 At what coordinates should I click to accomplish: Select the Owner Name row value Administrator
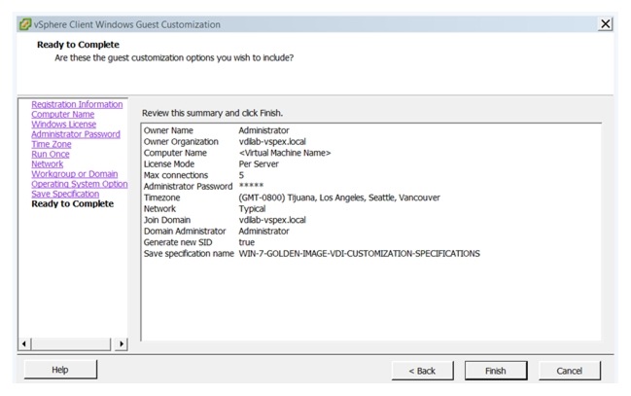[x=263, y=130]
